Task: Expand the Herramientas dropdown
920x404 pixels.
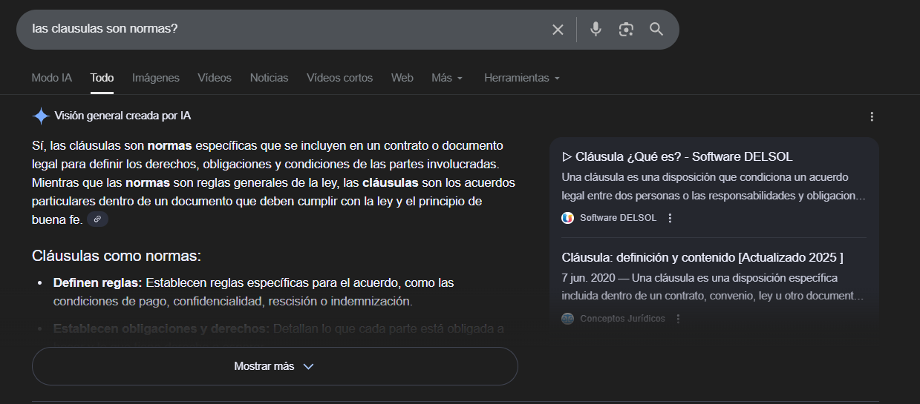Action: point(521,78)
